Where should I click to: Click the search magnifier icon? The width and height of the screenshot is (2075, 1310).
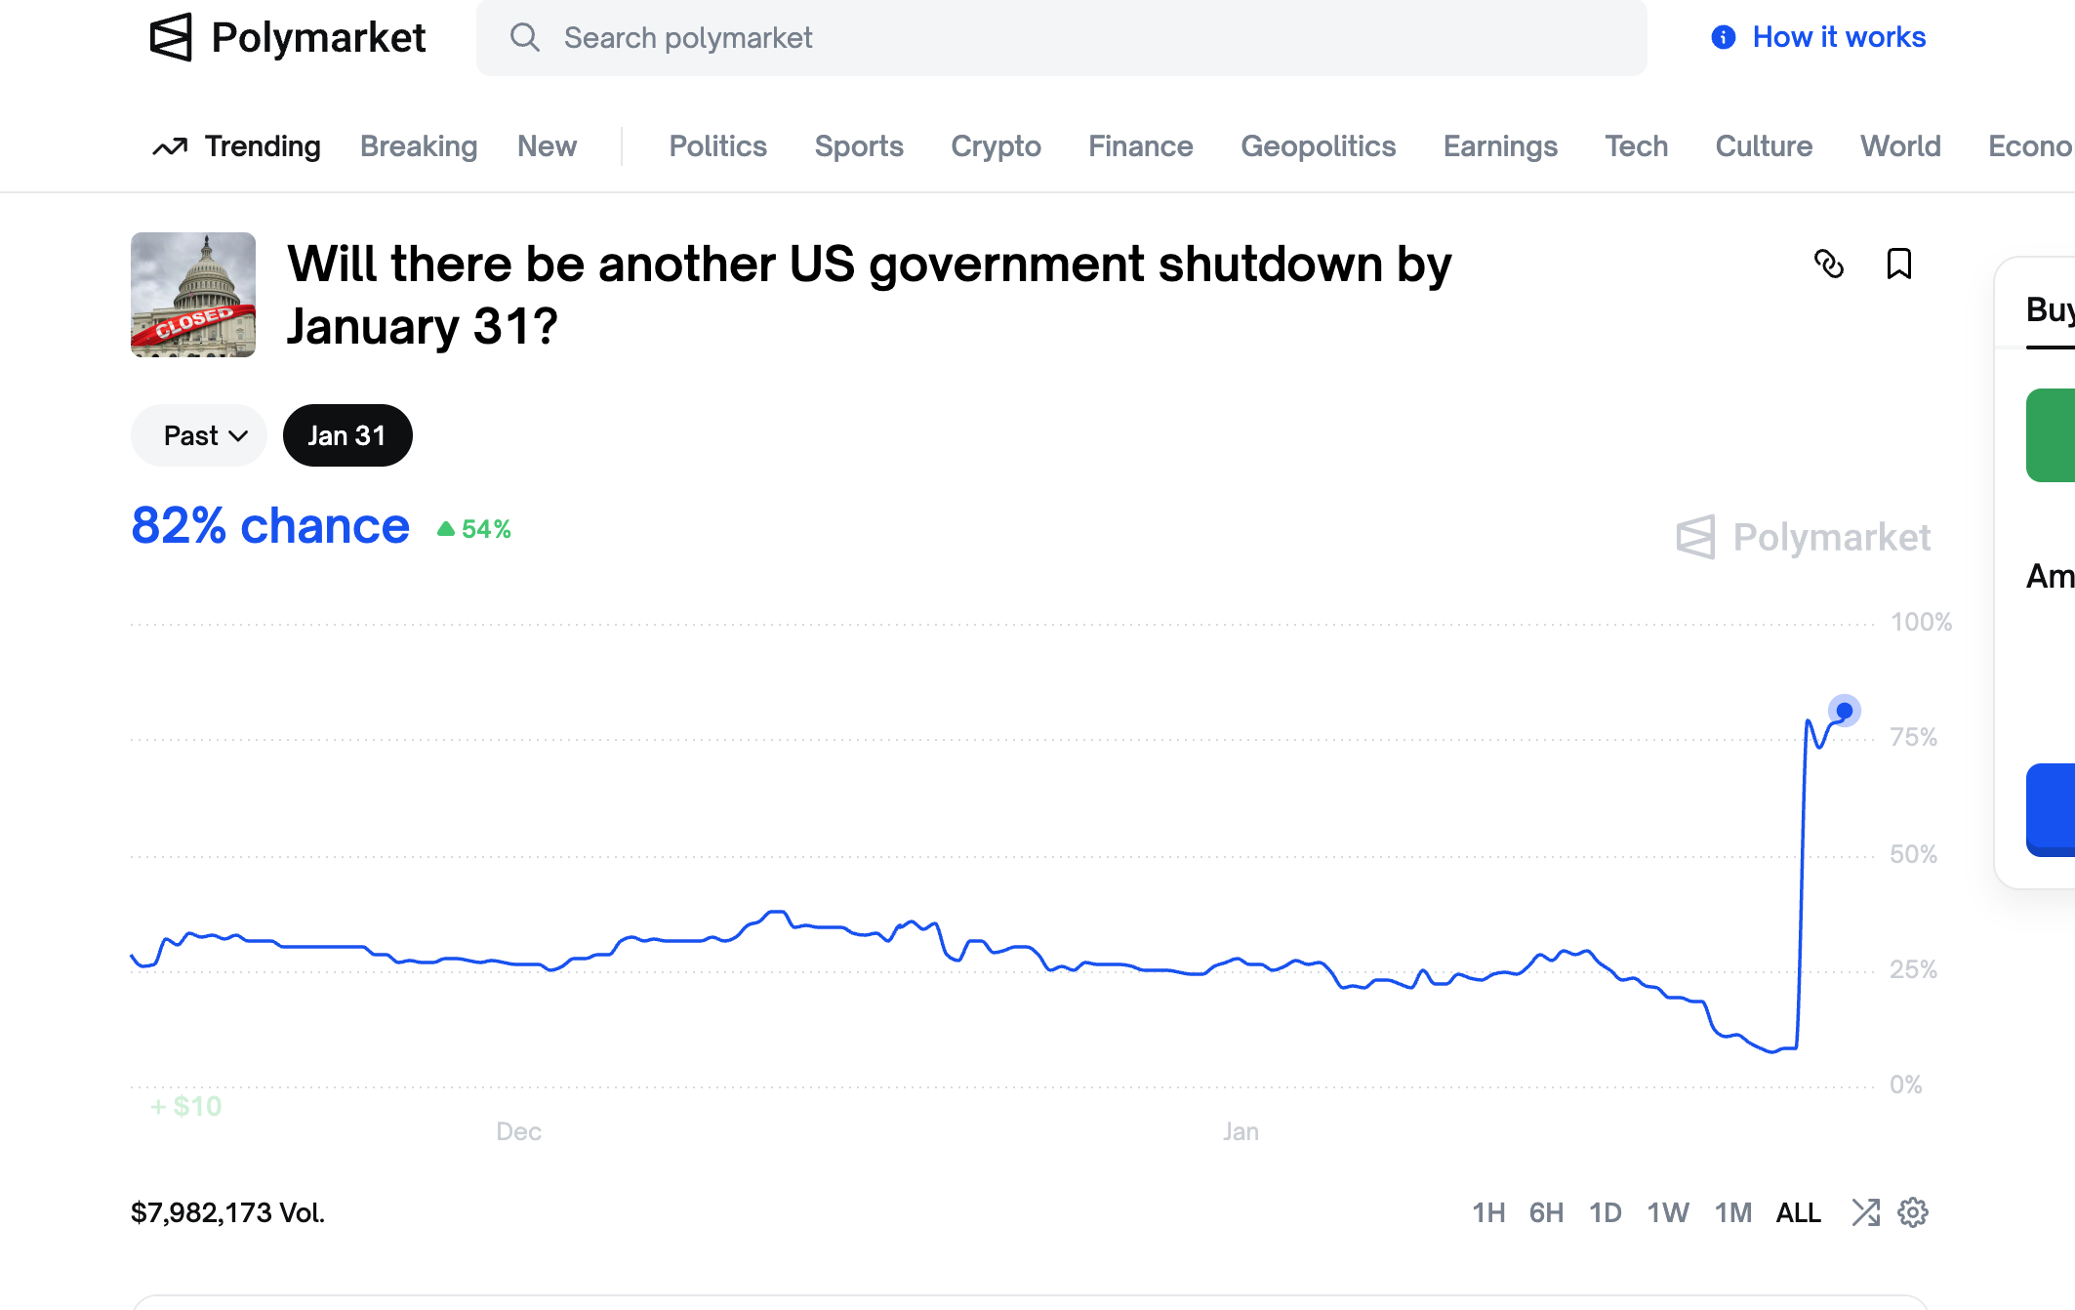tap(525, 37)
